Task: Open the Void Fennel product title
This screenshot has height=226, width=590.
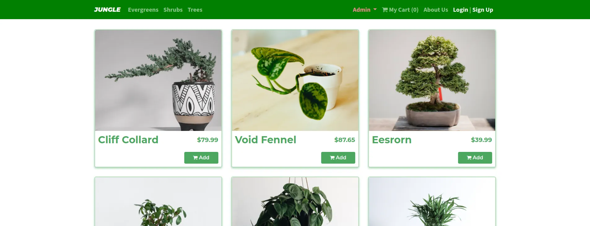Action: click(265, 140)
